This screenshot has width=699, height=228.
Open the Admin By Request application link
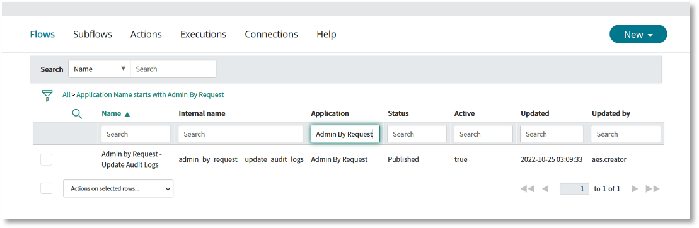point(339,159)
